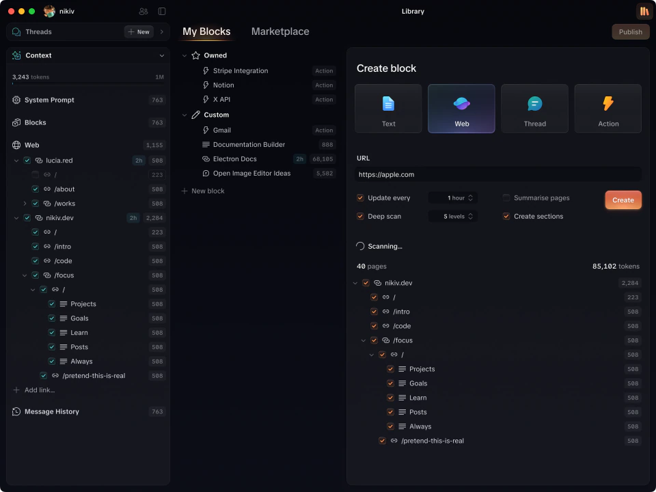Open the orange library icon in the menu bar
Screen dimensions: 656x492
tap(643, 11)
